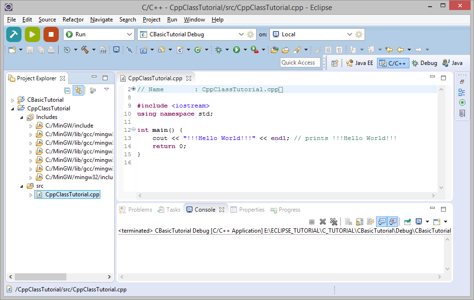Close the CppClassTutorial.cpp editor tab
The width and height of the screenshot is (474, 300).
point(189,78)
